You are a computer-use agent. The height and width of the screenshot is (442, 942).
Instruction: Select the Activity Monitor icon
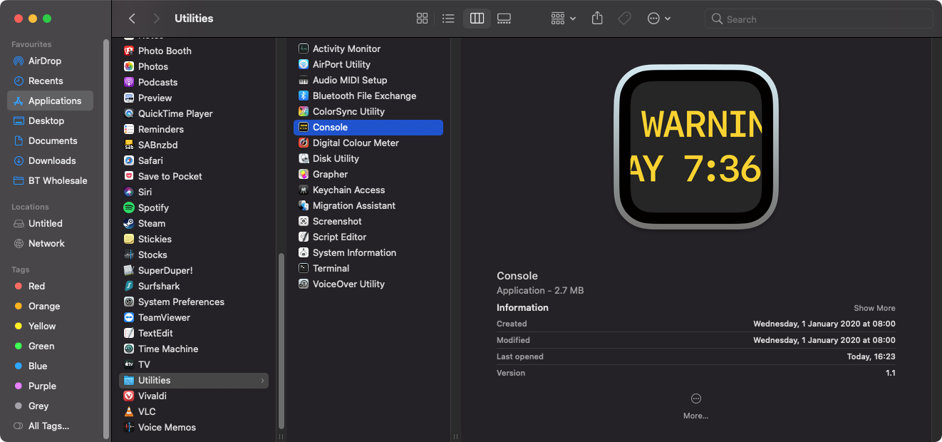(304, 48)
